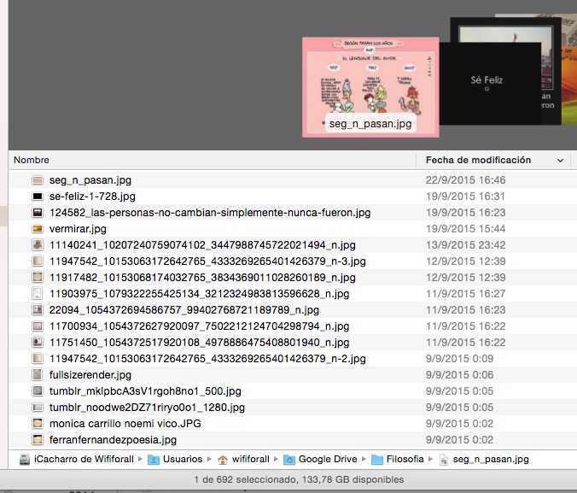577x493 pixels.
Task: Select monica carrillo noemi vico.JPG file
Action: [x=118, y=423]
